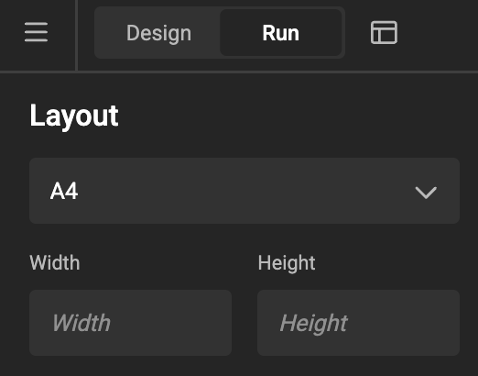Image resolution: width=478 pixels, height=376 pixels.
Task: Click the Height label above the field
Action: click(x=287, y=263)
